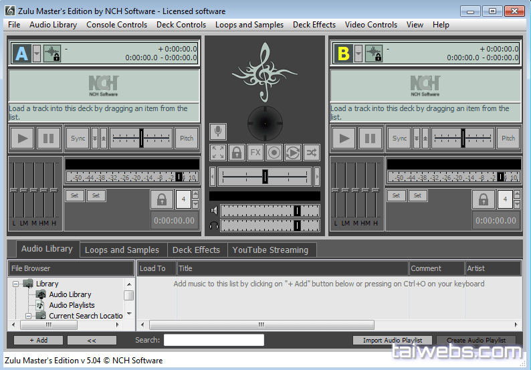
Task: Collapse the Library tree node
Action: tap(15, 284)
